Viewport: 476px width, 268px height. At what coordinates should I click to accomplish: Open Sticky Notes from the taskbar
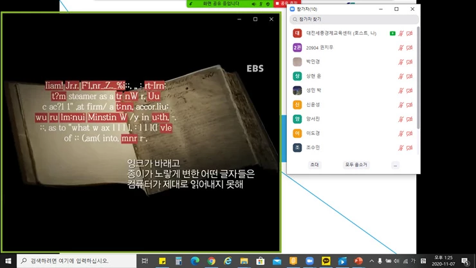coord(162,261)
